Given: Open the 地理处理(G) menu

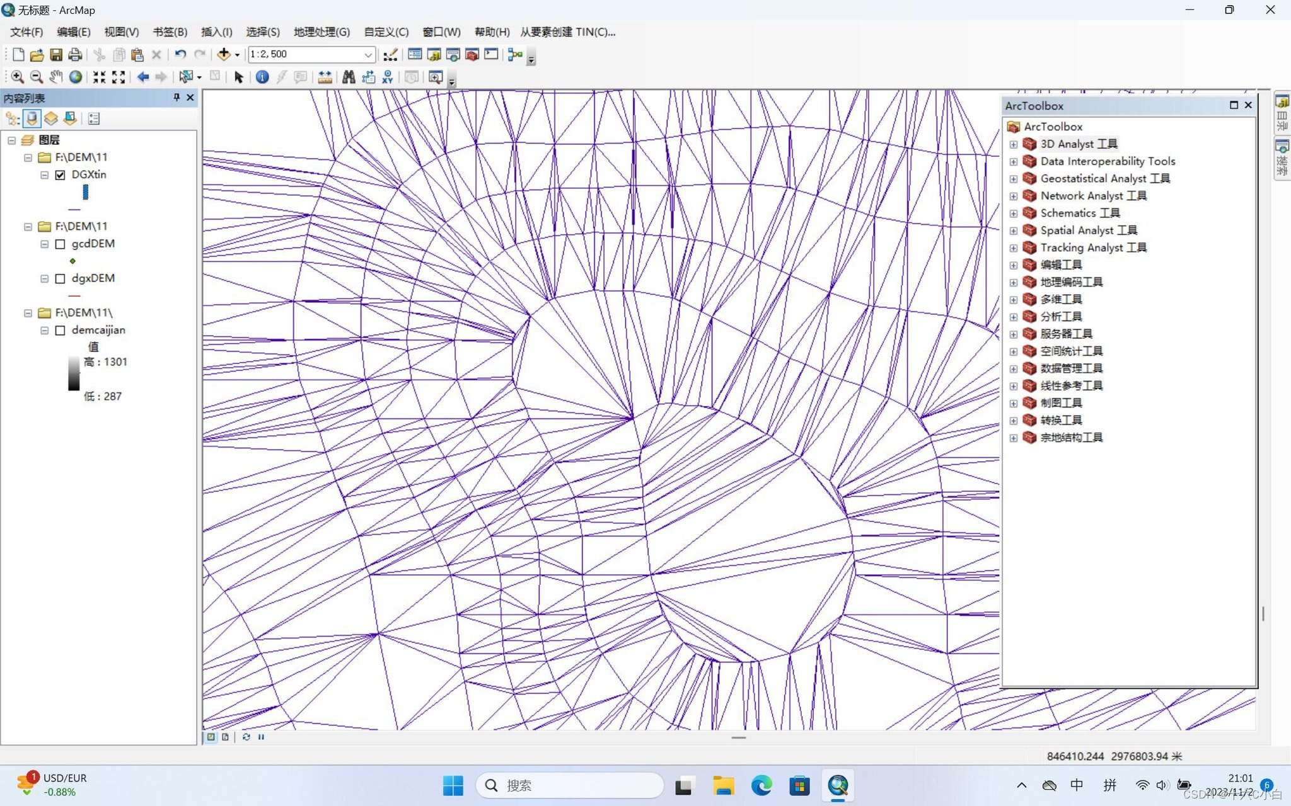Looking at the screenshot, I should pos(321,32).
